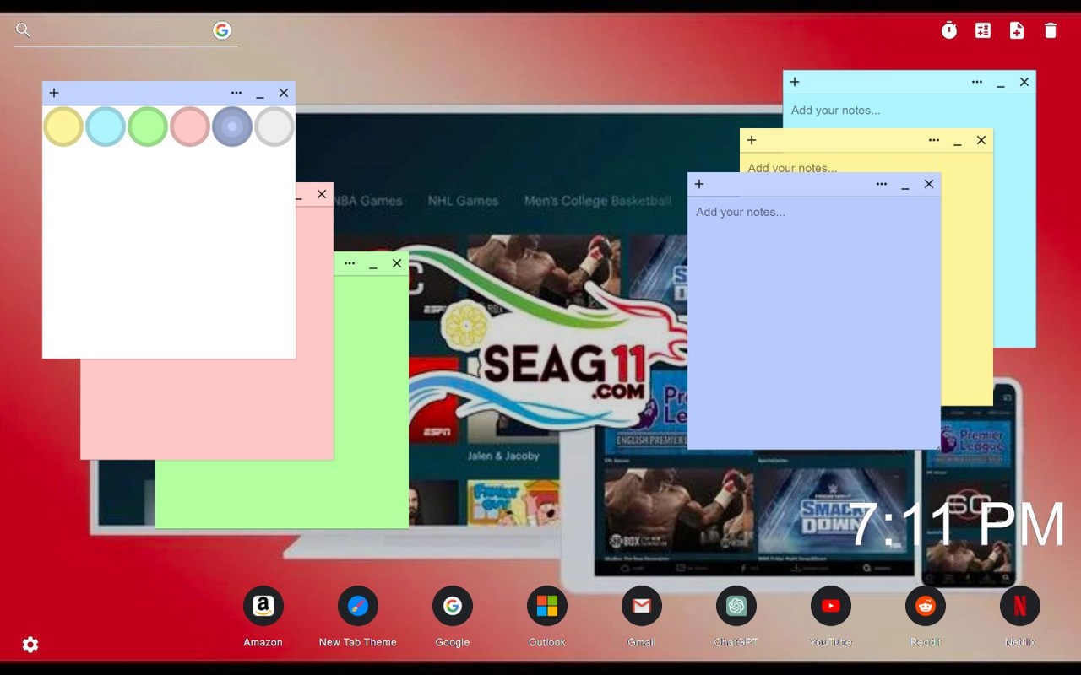Close the pink note

pos(322,194)
